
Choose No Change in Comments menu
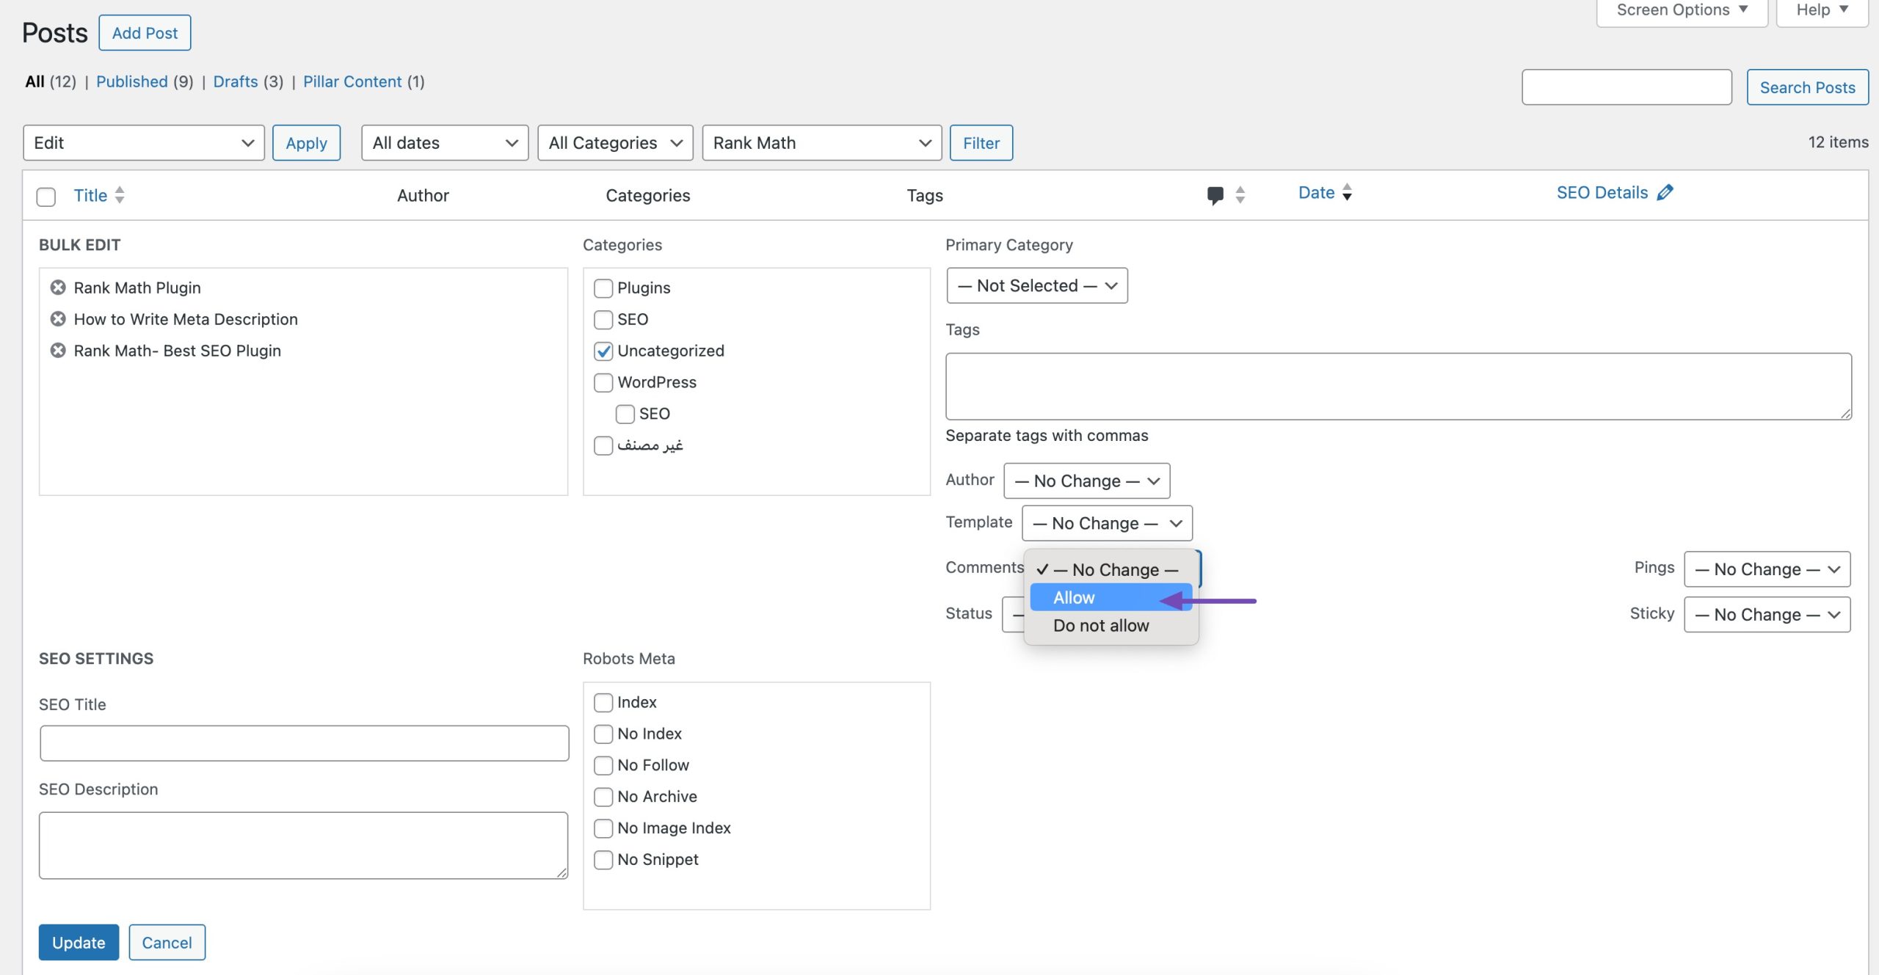[x=1111, y=570]
